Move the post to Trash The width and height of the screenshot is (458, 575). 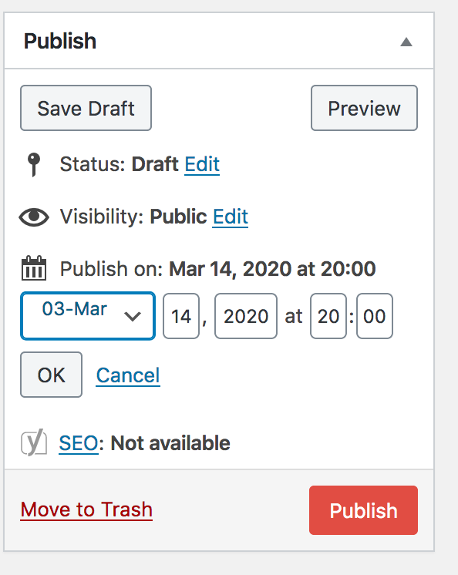86,509
